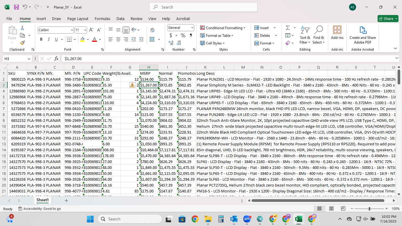Apply the red font color

pos(94,39)
